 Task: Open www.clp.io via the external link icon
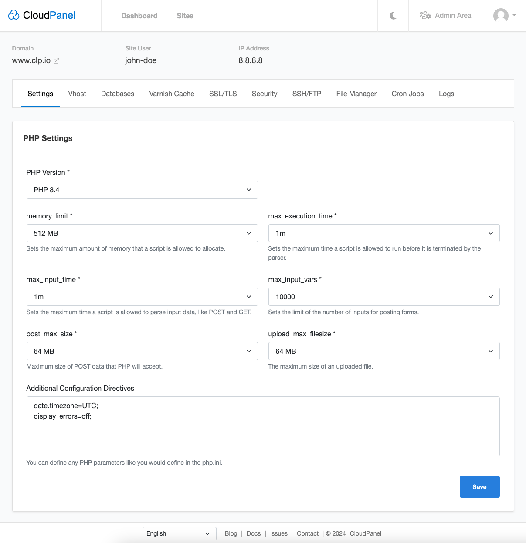click(x=56, y=61)
